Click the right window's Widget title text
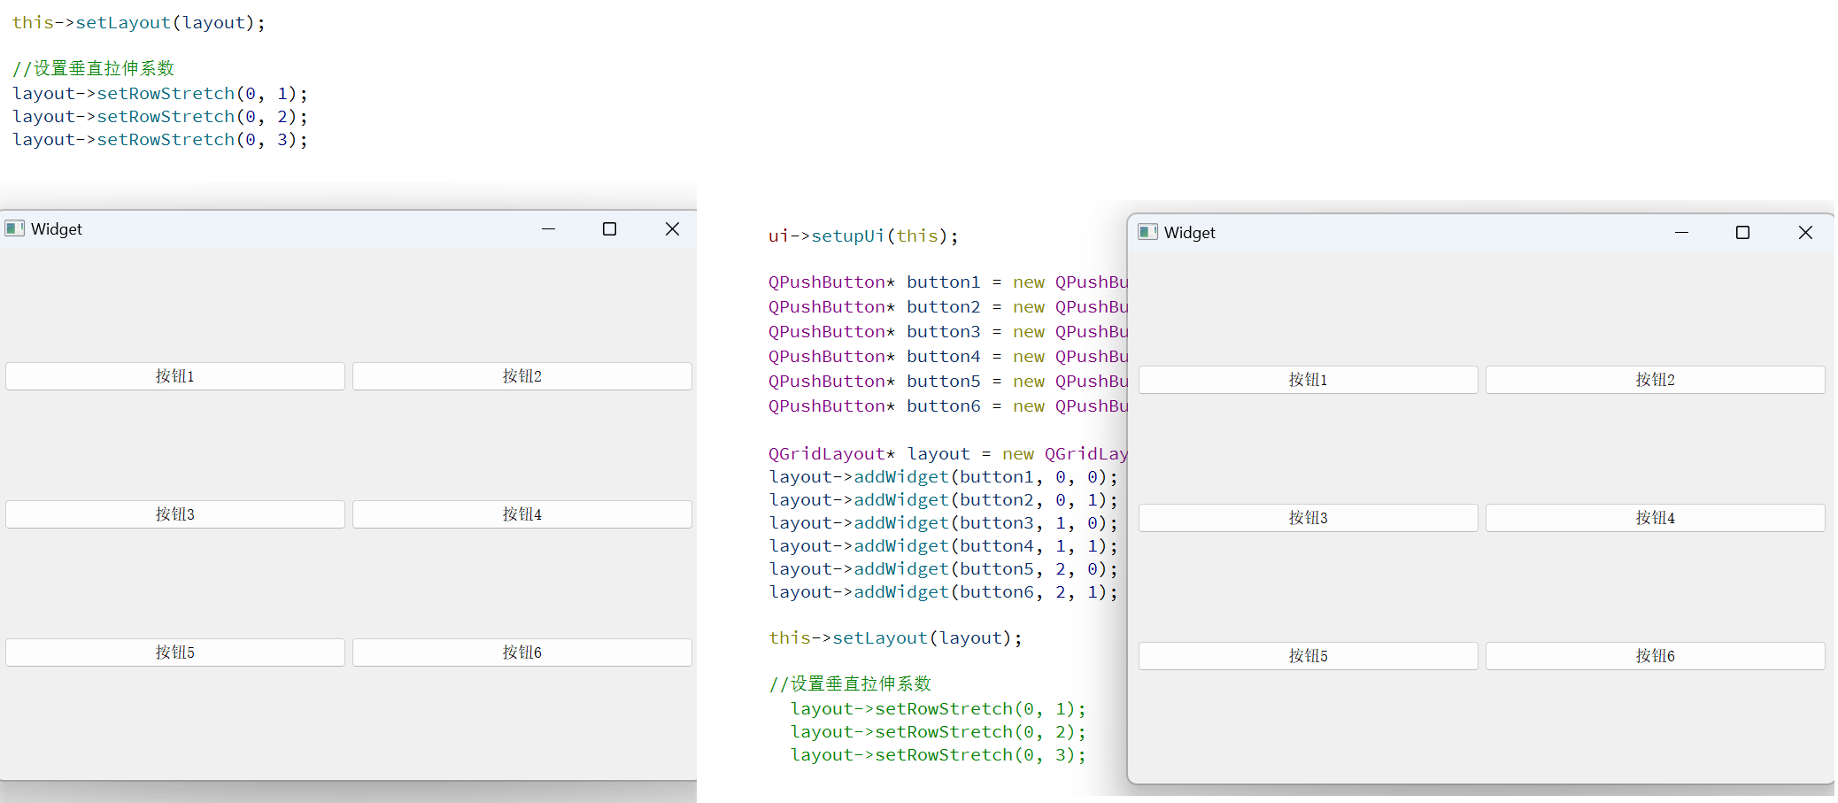1838x803 pixels. [x=1190, y=233]
